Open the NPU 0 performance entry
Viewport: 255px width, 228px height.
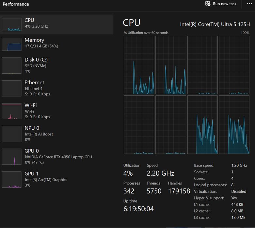point(56,134)
